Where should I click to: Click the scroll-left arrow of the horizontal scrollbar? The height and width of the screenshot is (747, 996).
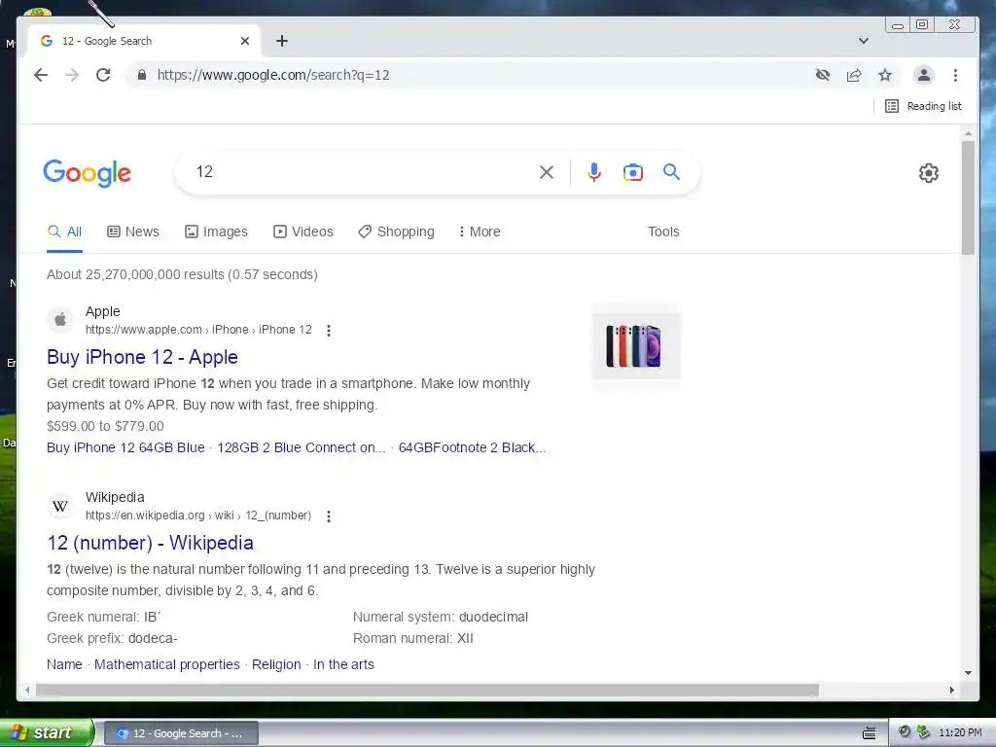tap(26, 690)
